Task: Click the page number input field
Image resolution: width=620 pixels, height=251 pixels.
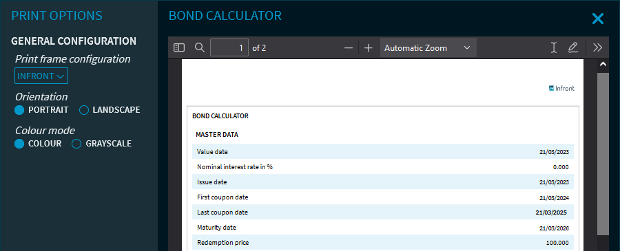Action: point(229,48)
